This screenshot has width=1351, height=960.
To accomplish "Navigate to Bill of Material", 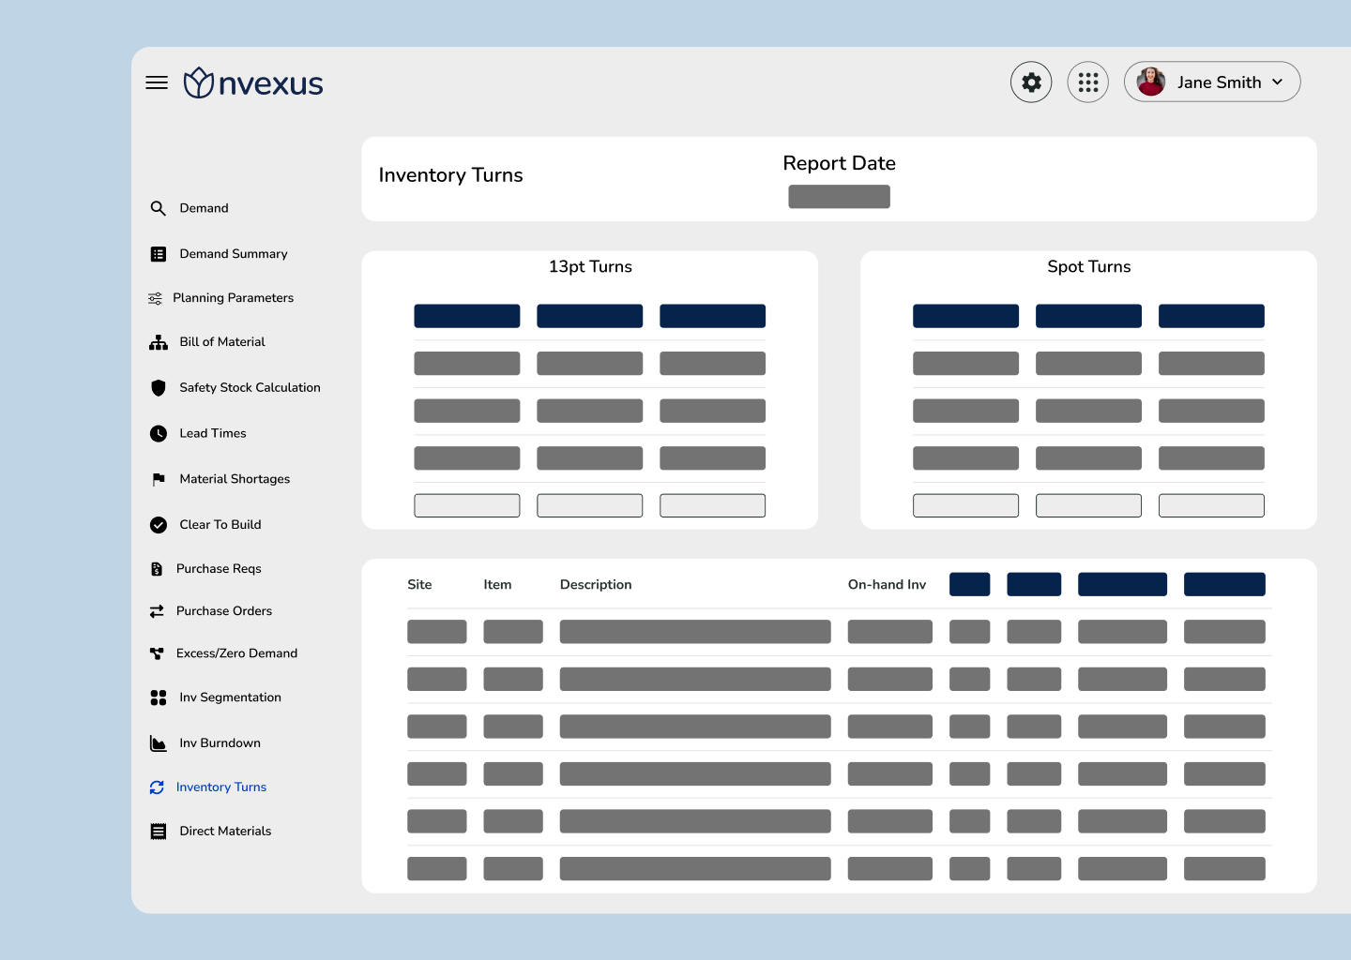I will (222, 342).
